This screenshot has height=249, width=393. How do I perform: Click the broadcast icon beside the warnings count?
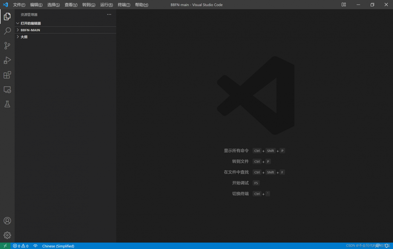coord(36,246)
